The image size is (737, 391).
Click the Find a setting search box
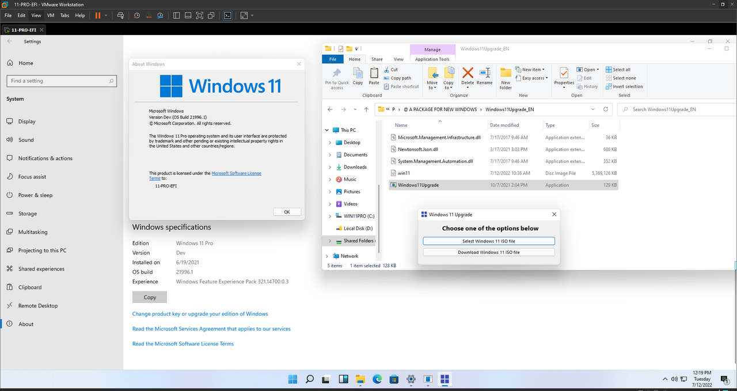(x=62, y=81)
